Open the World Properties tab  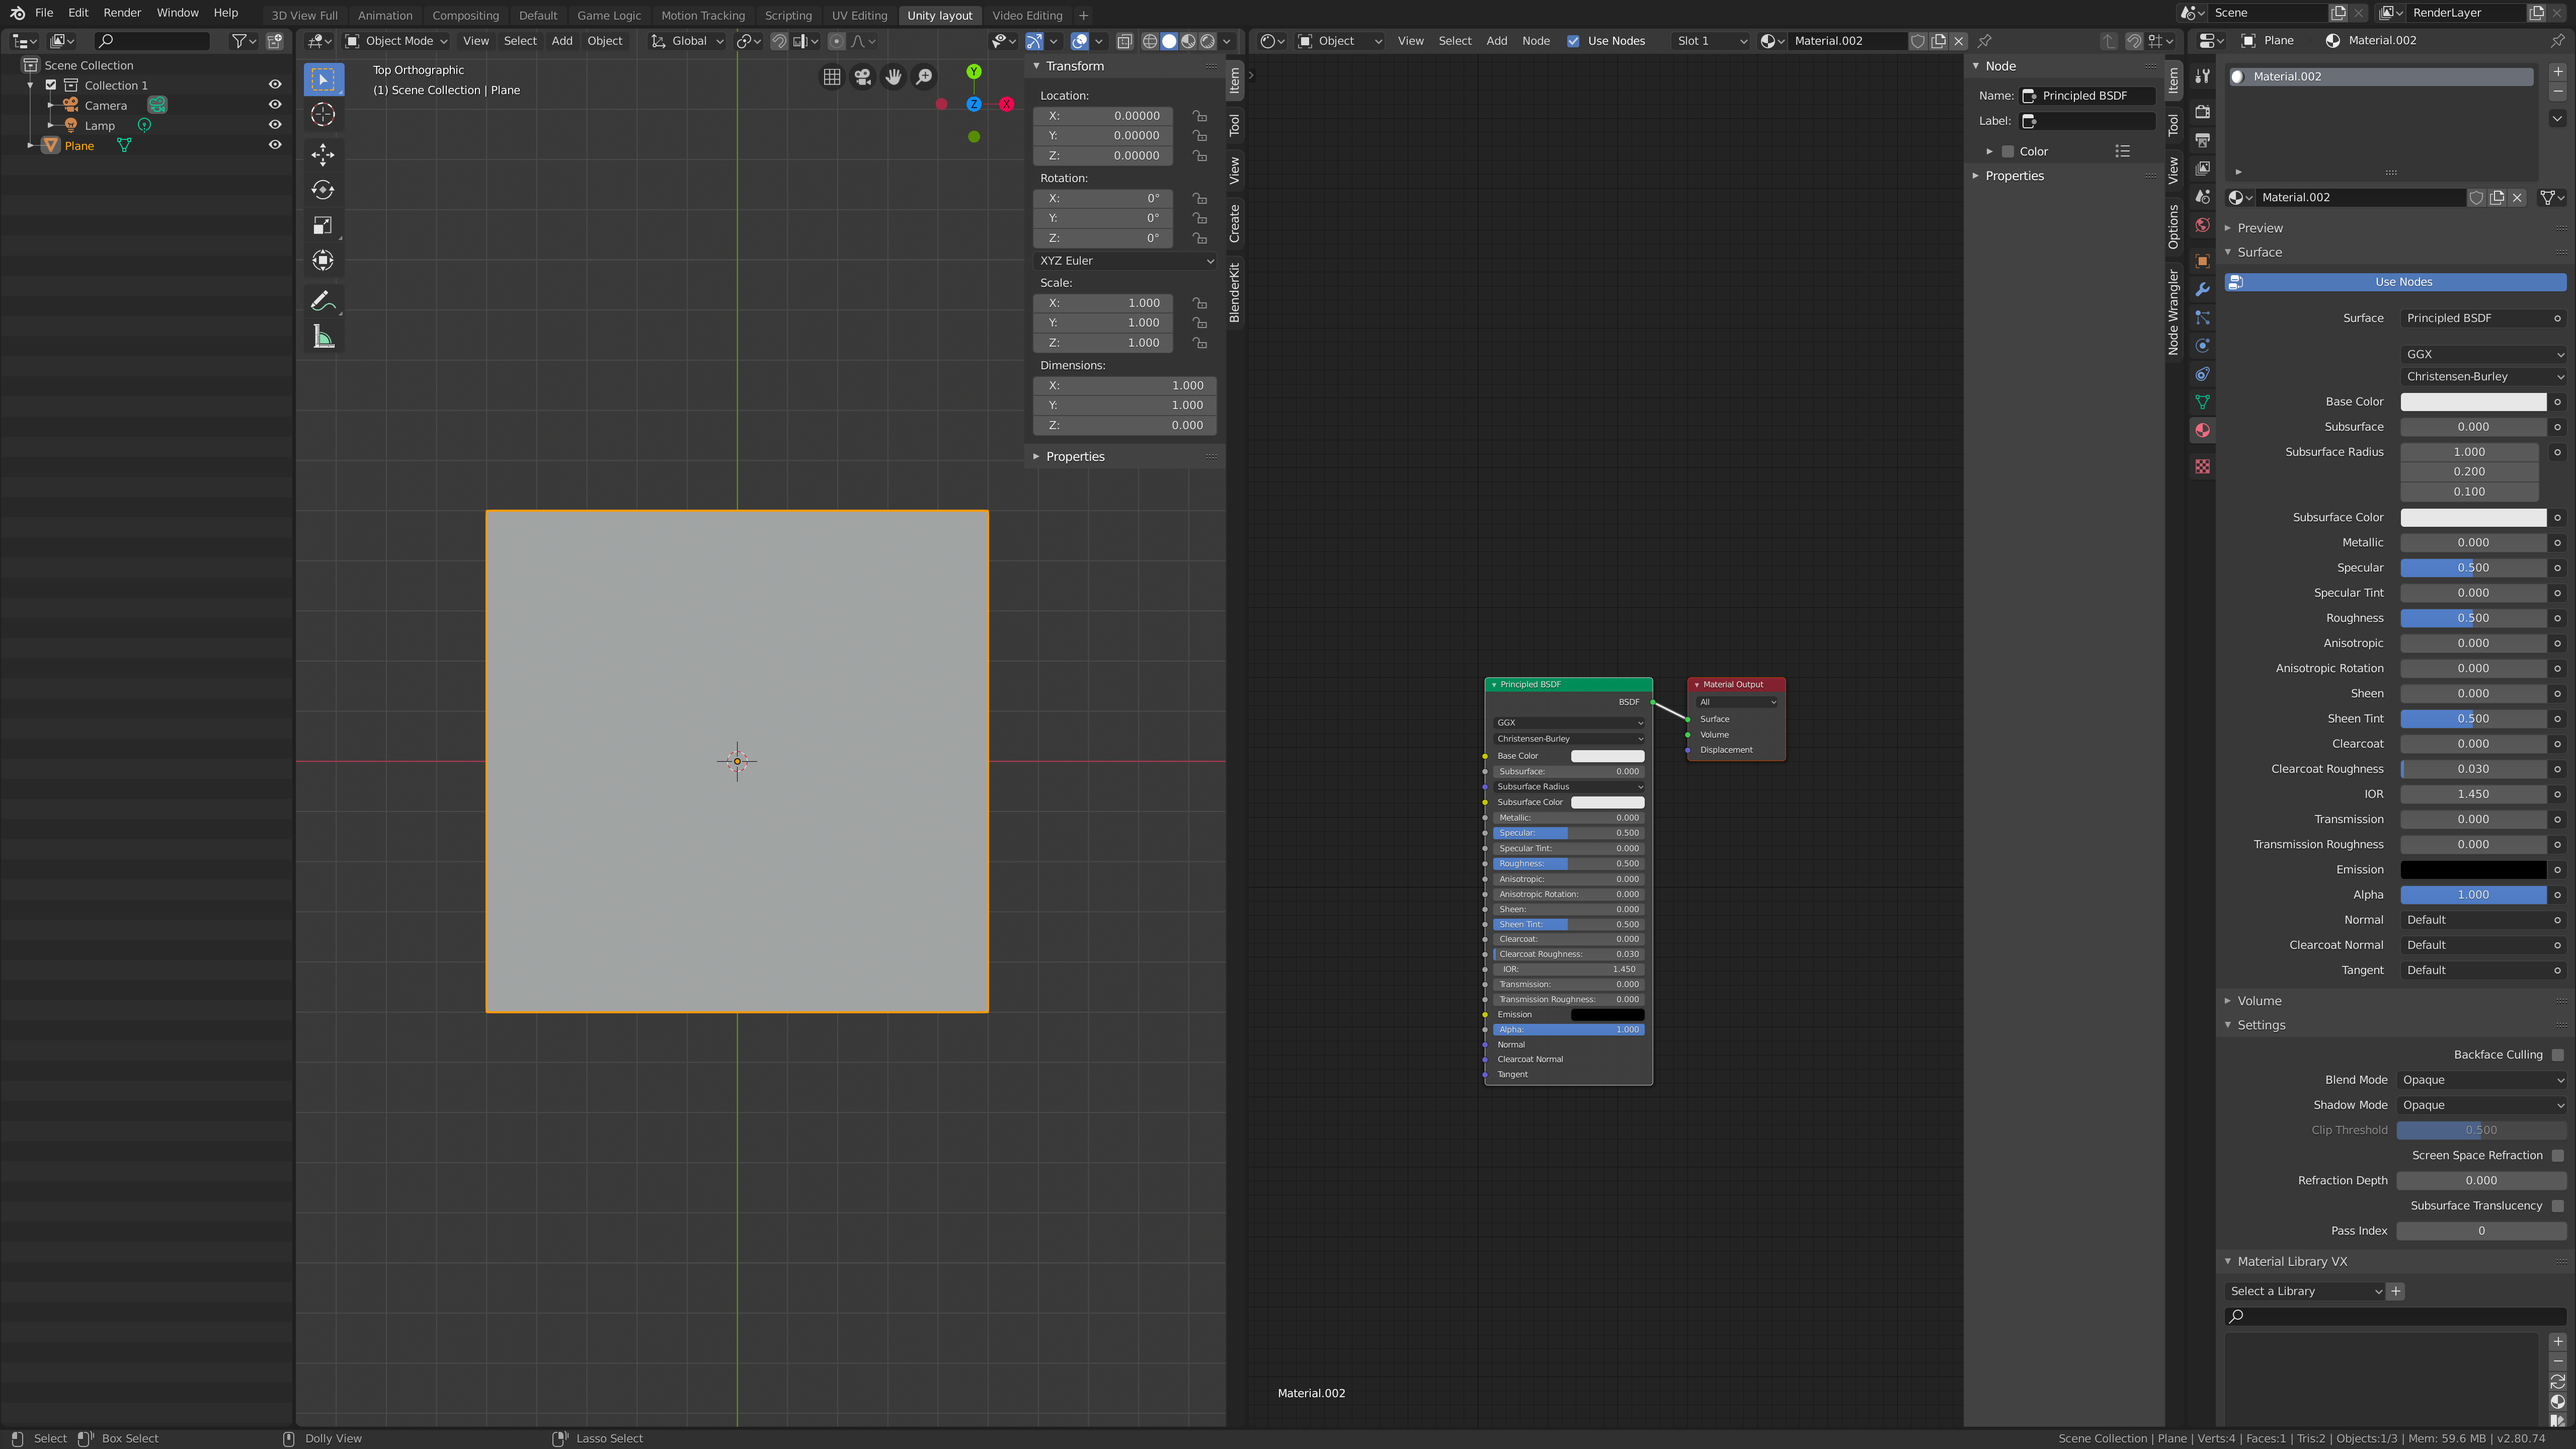click(x=2203, y=225)
